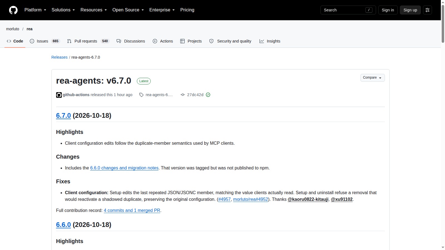
Task: Expand the Solutions menu
Action: (63, 10)
